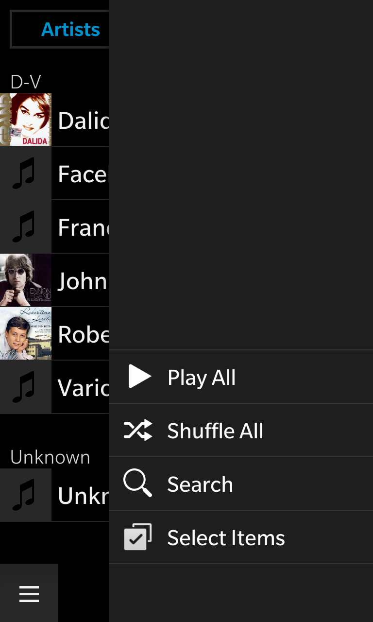Select the artist entry starting with John
This screenshot has width=373, height=622.
(x=83, y=280)
